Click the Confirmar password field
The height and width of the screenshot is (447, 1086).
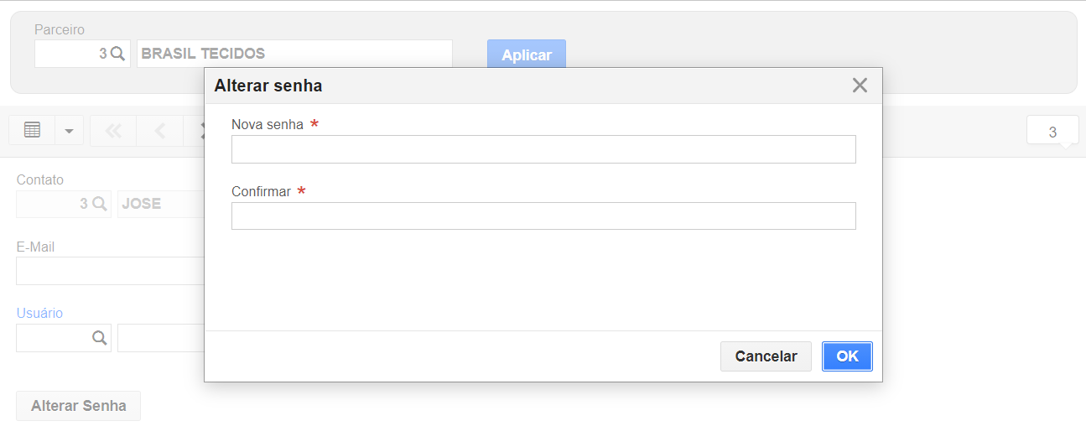(543, 216)
